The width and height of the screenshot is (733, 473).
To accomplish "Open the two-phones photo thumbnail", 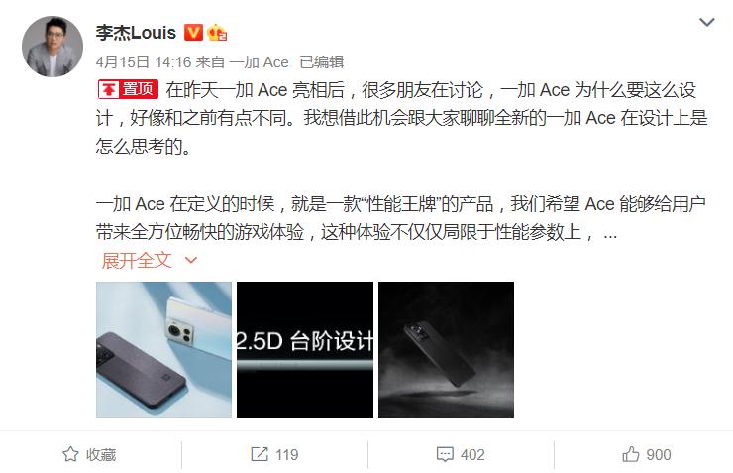I will [163, 349].
